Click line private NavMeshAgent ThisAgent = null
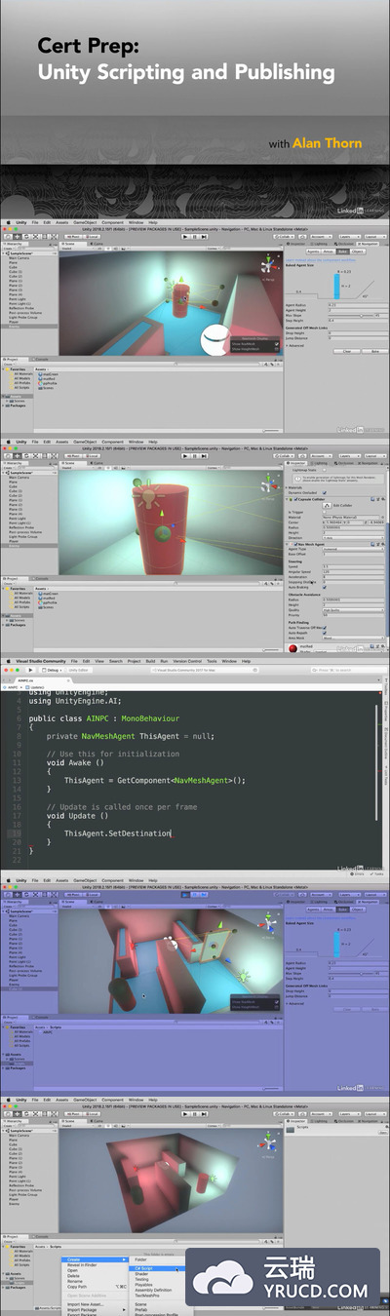390x1316 pixels. pyautogui.click(x=130, y=736)
